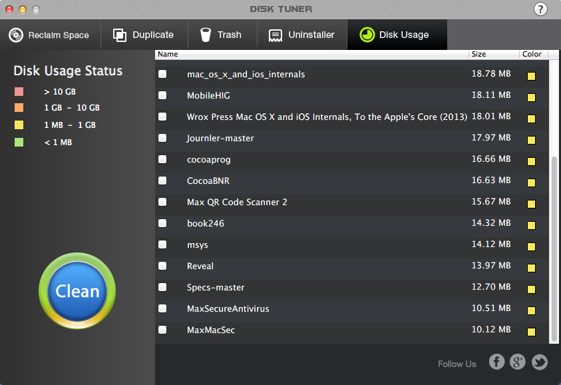Click the yellow swatch for MaxMacSec
This screenshot has width=561, height=385.
[x=531, y=332]
